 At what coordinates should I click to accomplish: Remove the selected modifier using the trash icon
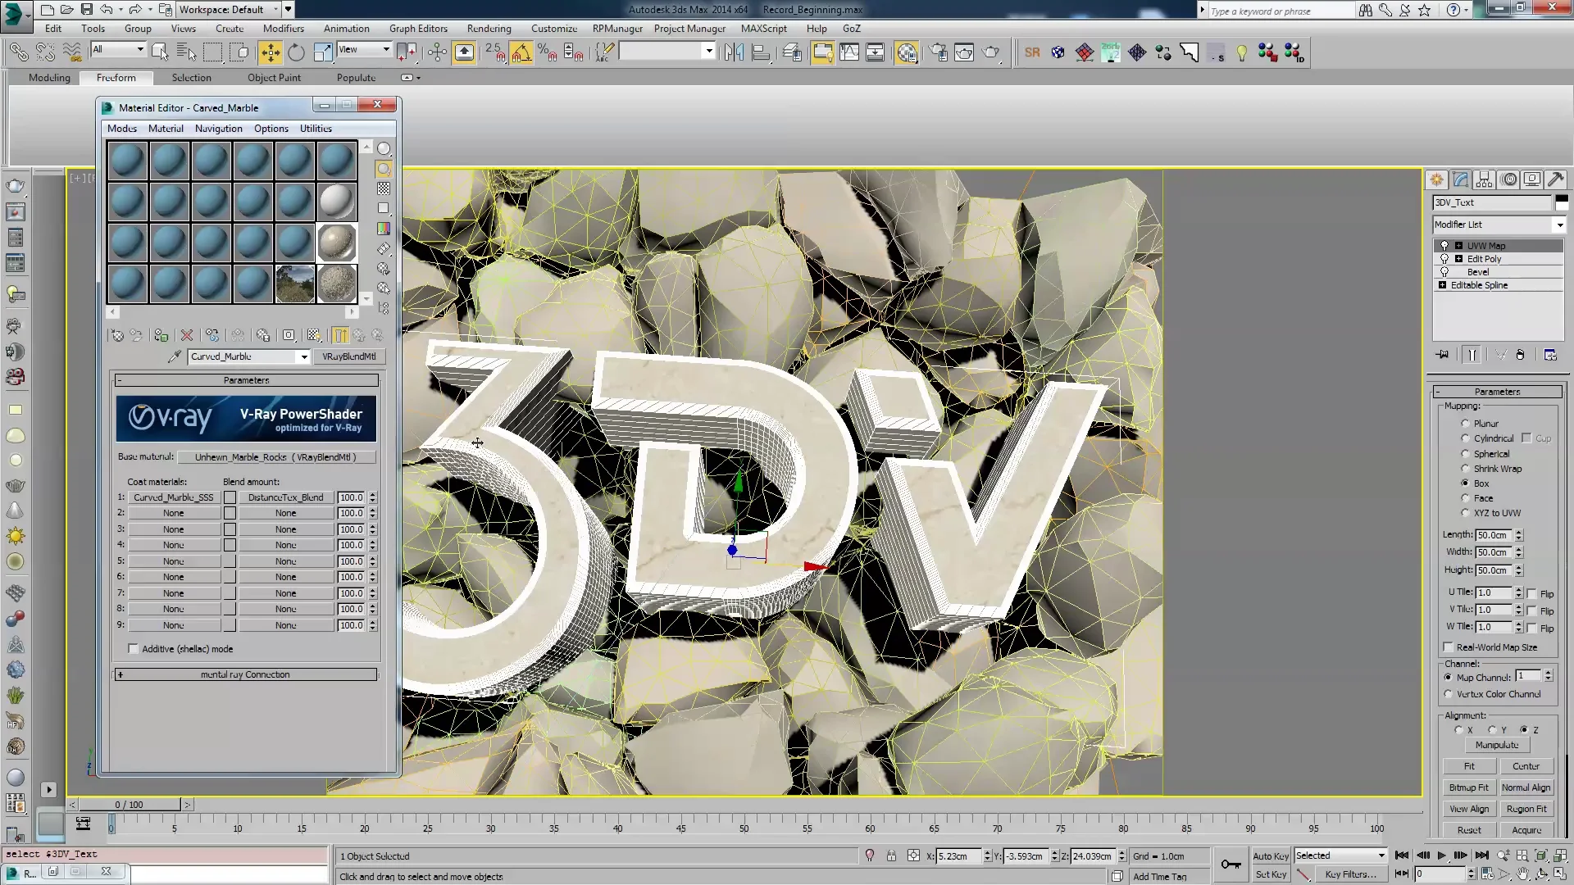(x=1522, y=354)
